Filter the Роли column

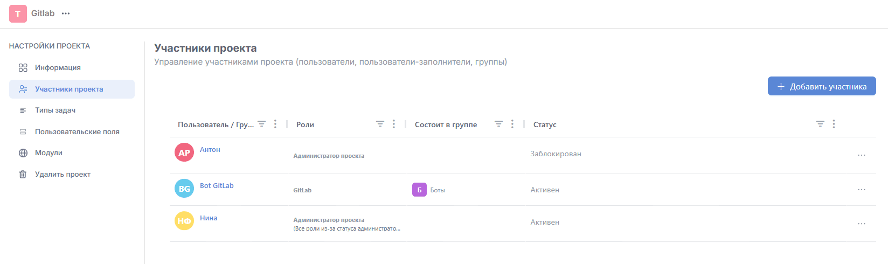pos(380,124)
